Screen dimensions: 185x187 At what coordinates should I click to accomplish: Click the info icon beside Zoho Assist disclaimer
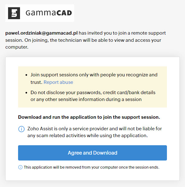(x=21, y=129)
